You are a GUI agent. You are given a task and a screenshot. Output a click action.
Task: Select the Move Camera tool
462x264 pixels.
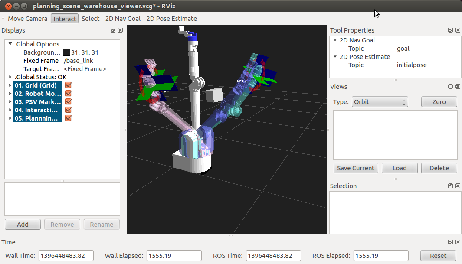click(27, 19)
